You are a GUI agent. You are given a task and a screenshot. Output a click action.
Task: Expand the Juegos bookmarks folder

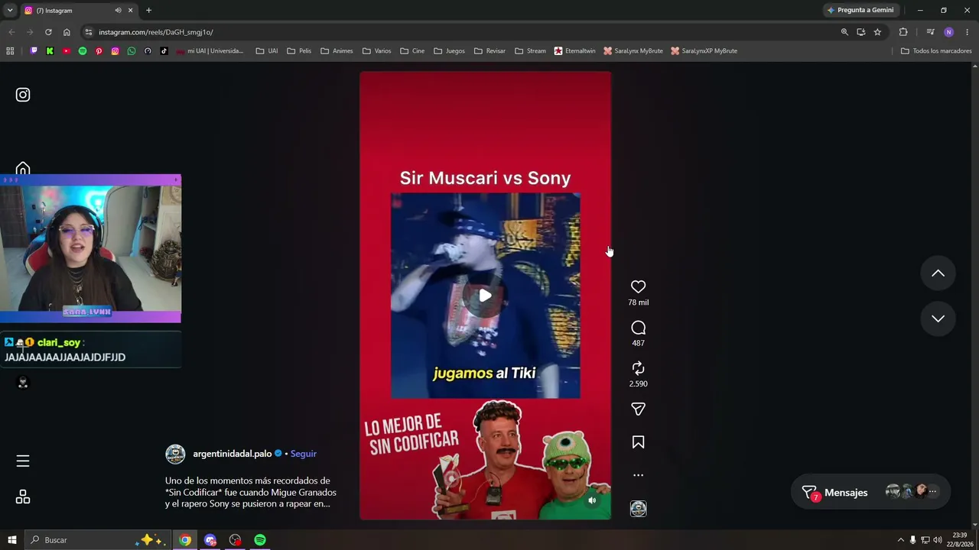click(449, 51)
